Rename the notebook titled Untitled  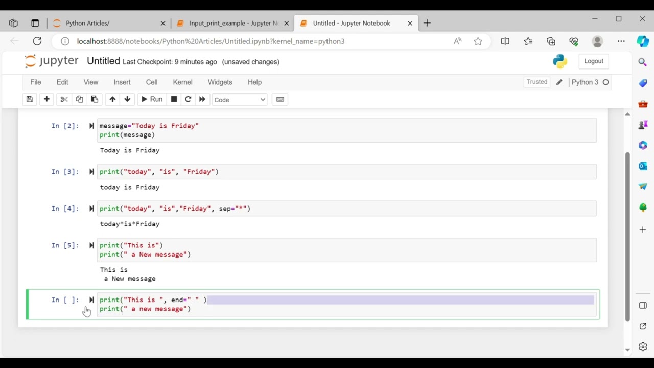coord(103,61)
